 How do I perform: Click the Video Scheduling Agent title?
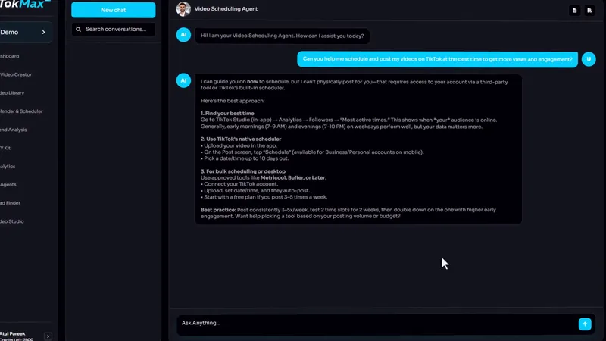(x=226, y=9)
